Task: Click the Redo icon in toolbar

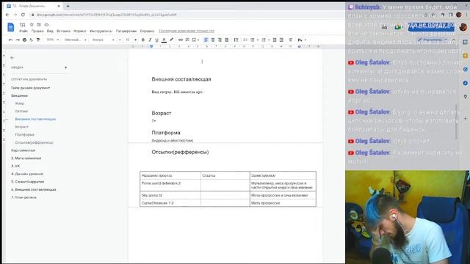Action: (x=18, y=40)
